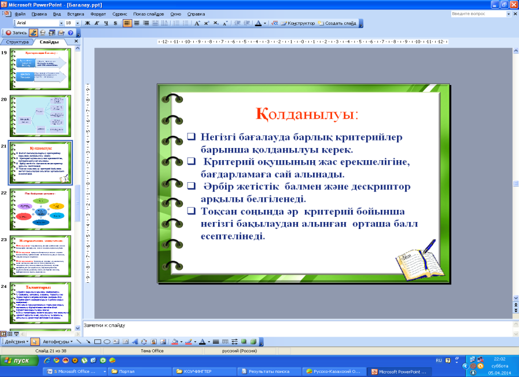Open Действия drawing menu

(17, 342)
